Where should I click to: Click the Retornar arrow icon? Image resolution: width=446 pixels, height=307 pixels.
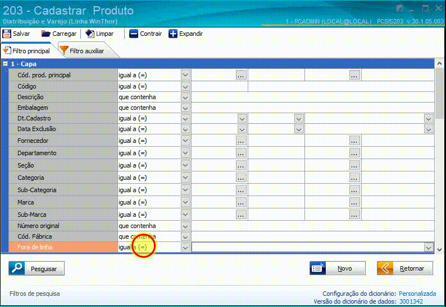tap(385, 268)
